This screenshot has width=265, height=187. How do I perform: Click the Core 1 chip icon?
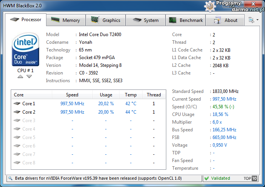17,104
